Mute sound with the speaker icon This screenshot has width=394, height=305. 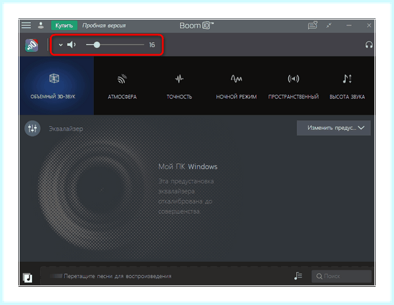pyautogui.click(x=72, y=45)
